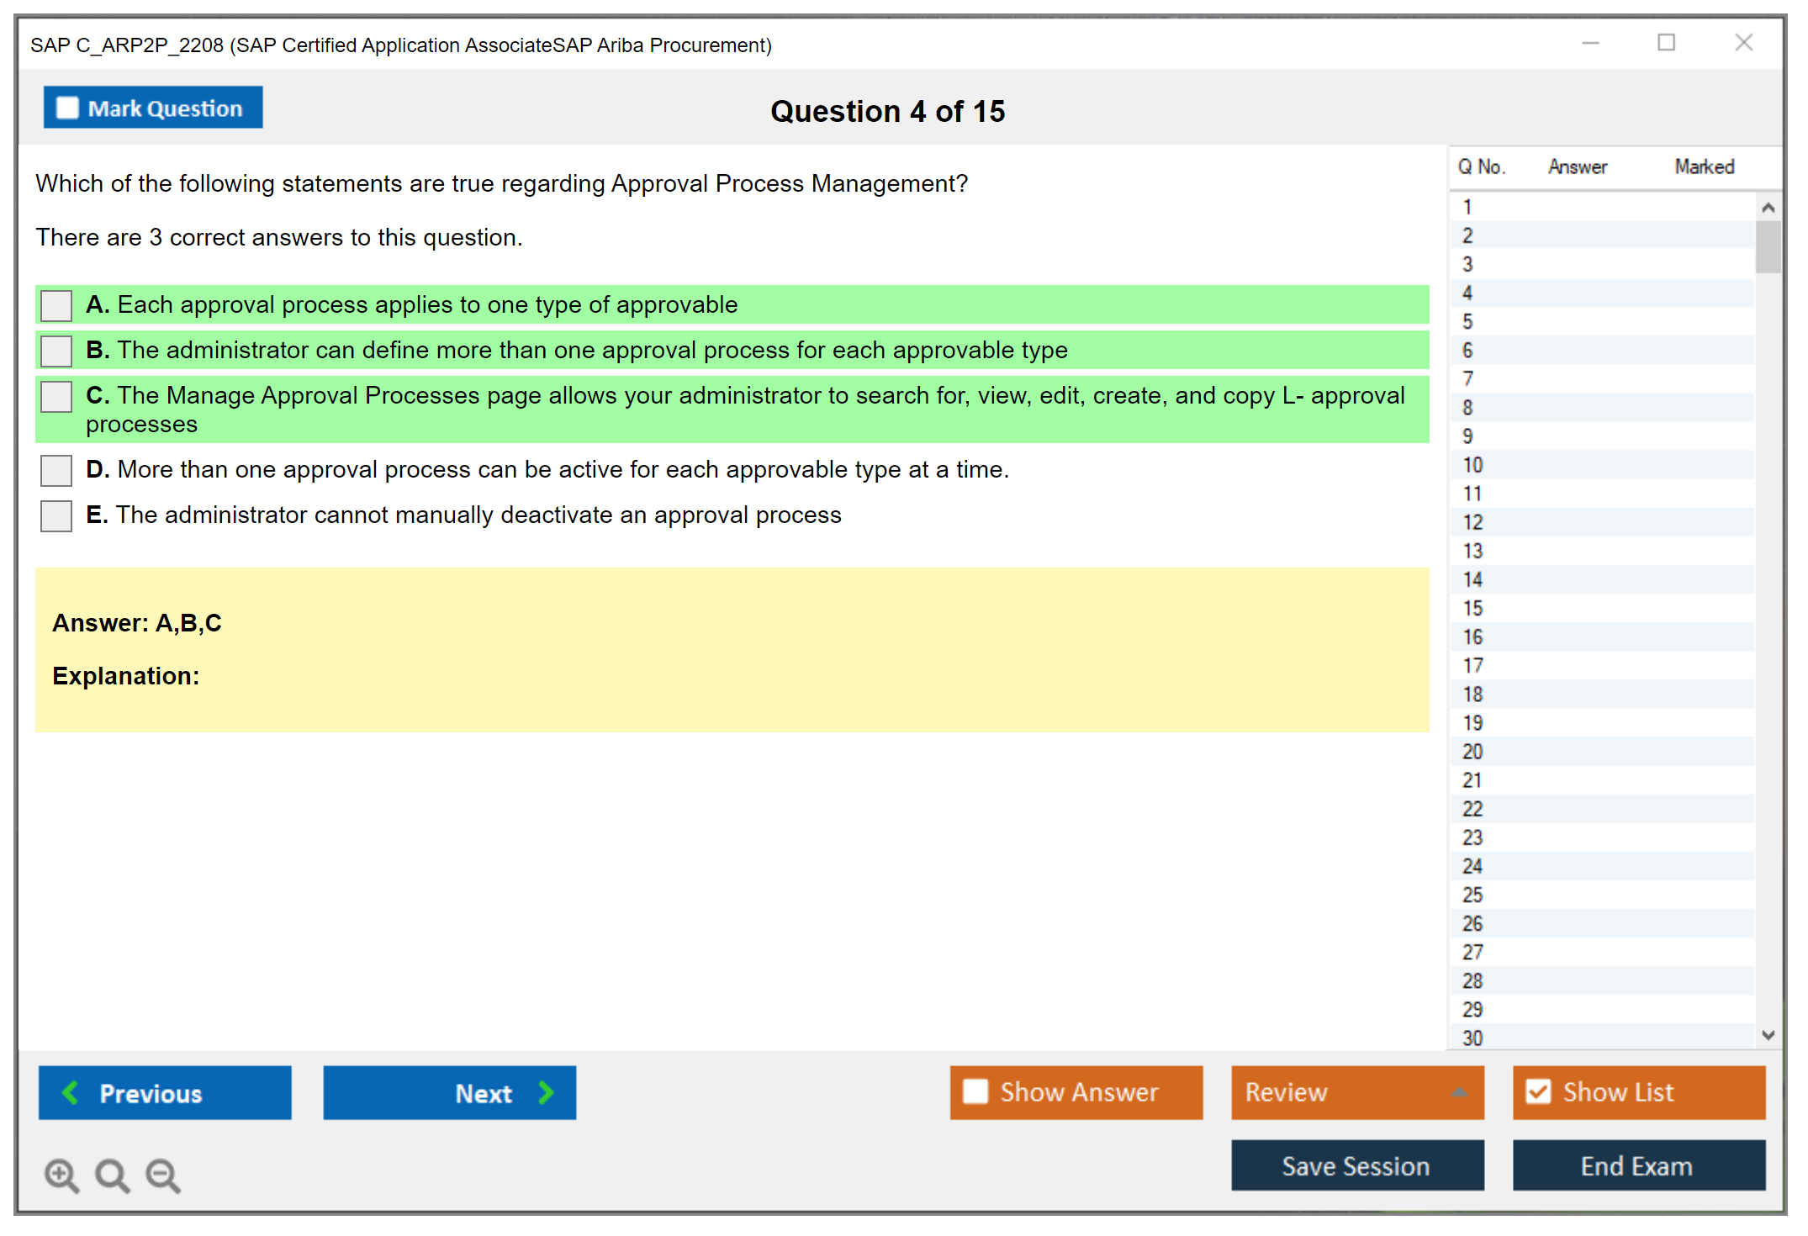Check answer option A checkbox
1808x1236 pixels.
56,305
